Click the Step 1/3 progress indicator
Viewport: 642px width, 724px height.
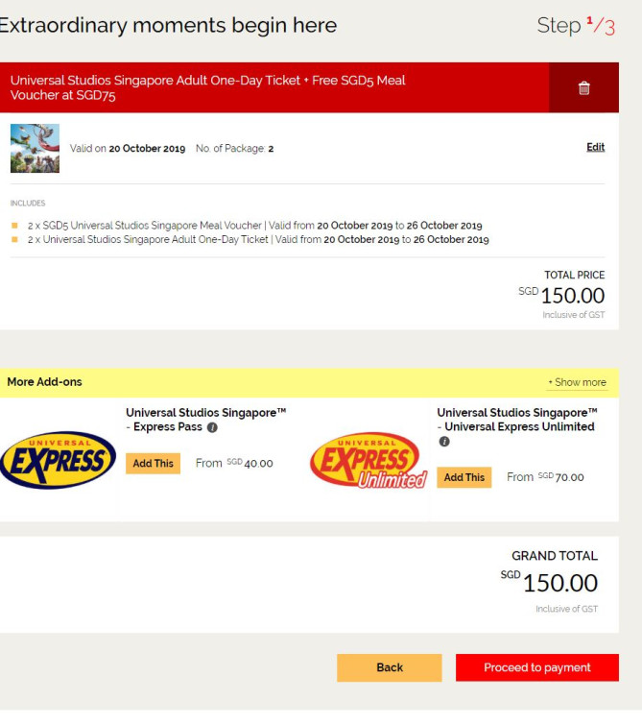tap(576, 26)
